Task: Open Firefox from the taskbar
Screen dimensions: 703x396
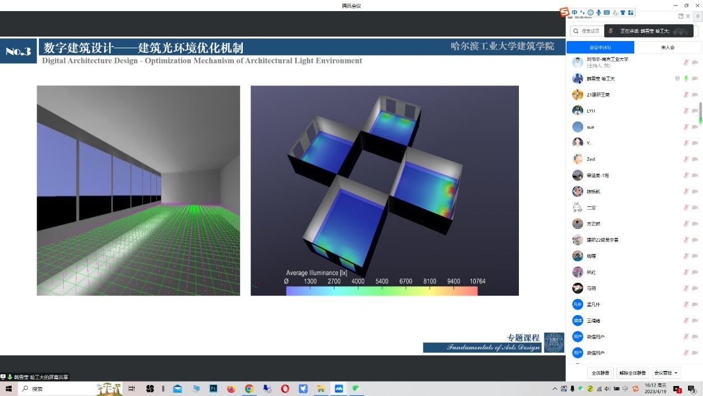Action: (231, 389)
